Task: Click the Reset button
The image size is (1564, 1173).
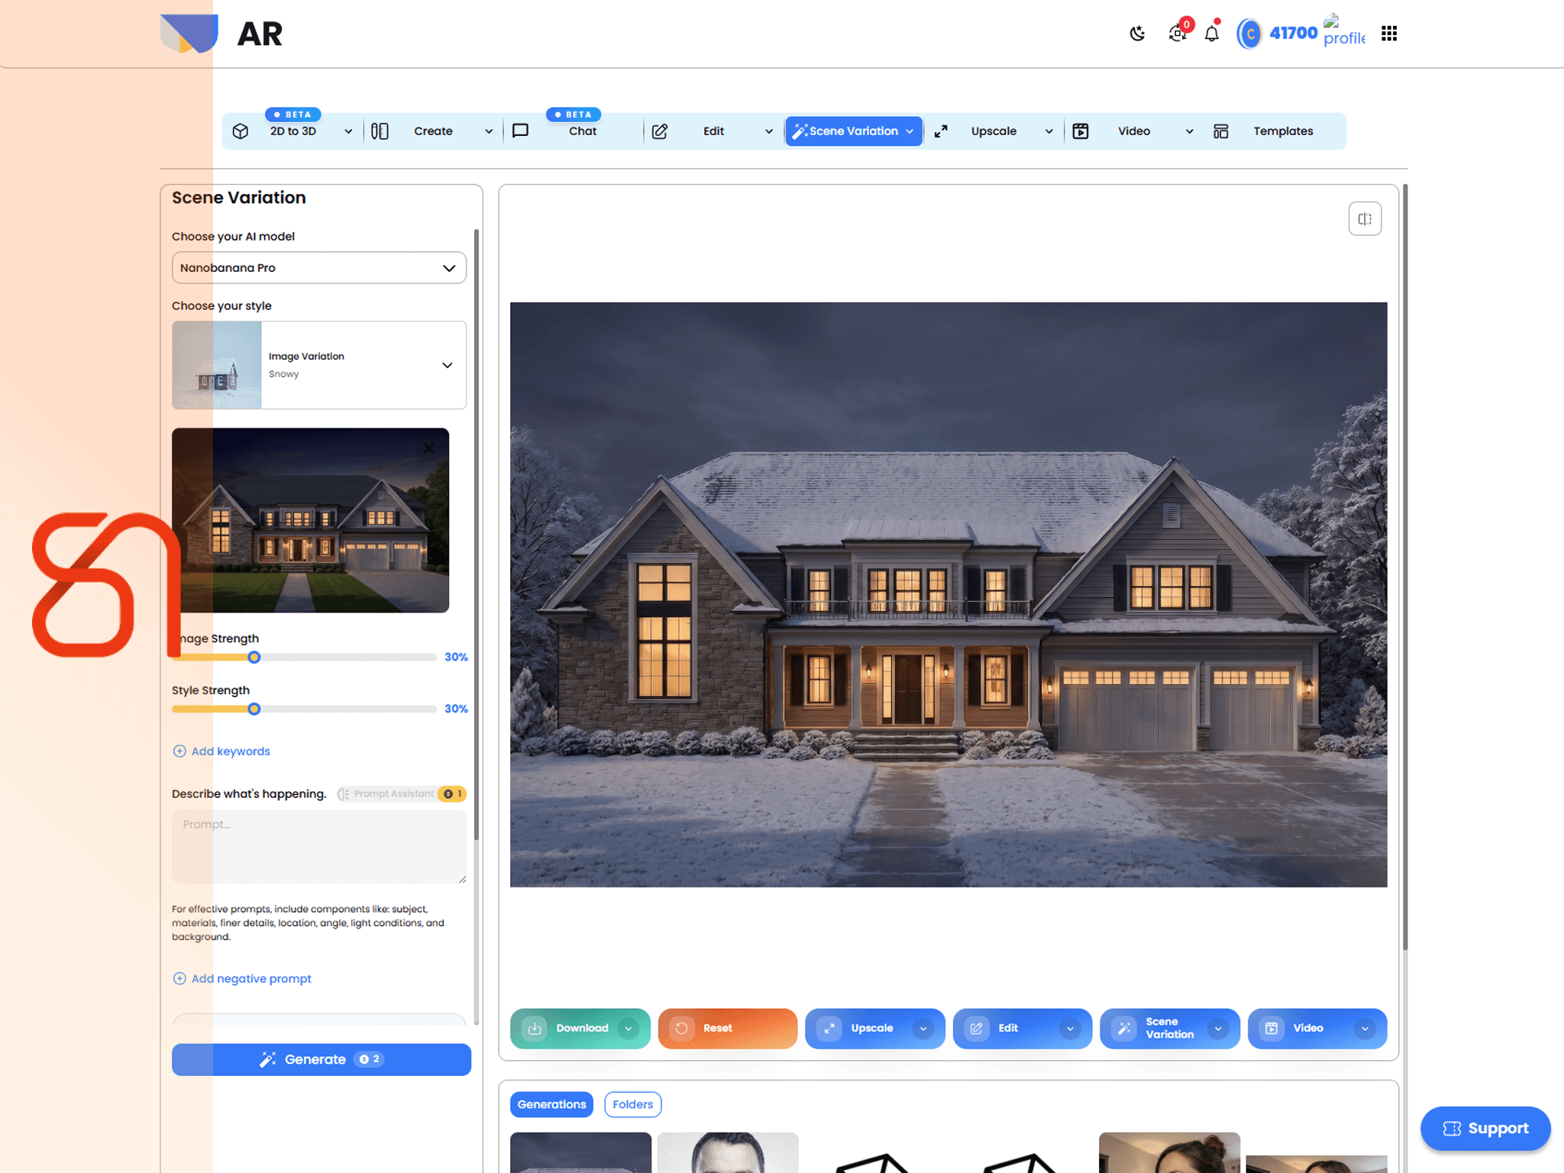Action: [727, 1029]
